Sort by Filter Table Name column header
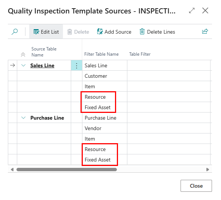 (102, 54)
